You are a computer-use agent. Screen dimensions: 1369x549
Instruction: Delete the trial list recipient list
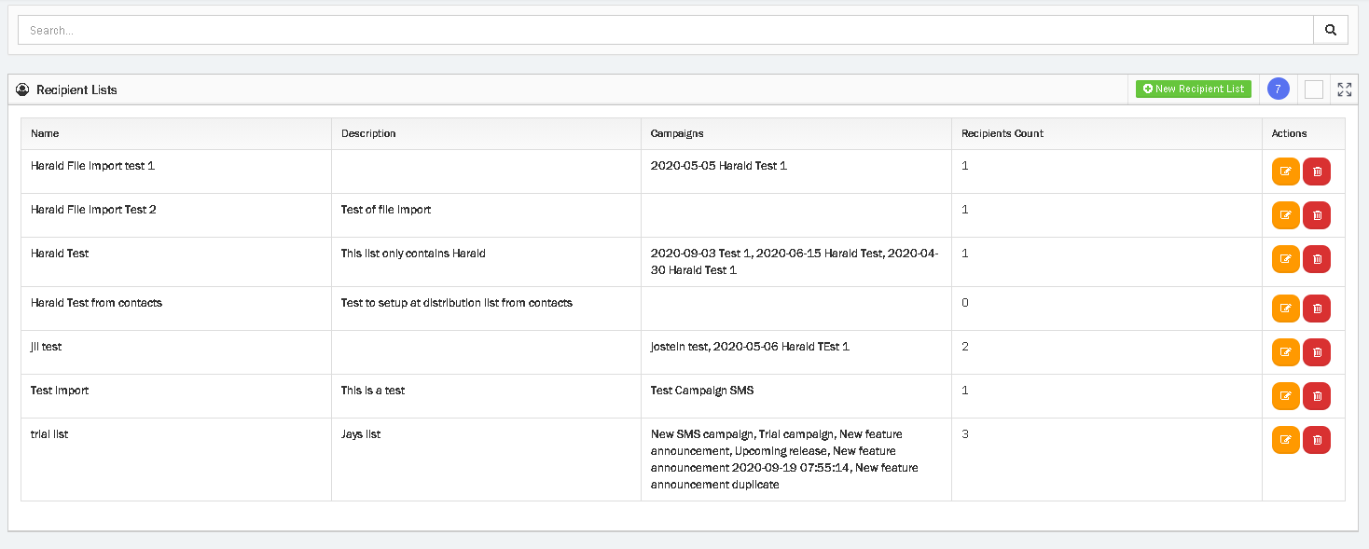click(x=1317, y=440)
